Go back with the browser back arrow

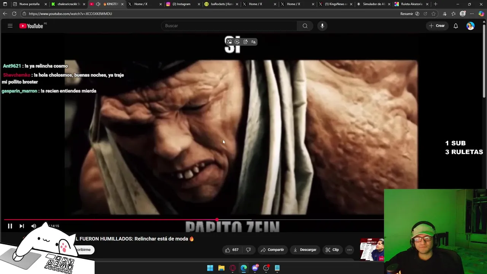point(5,14)
